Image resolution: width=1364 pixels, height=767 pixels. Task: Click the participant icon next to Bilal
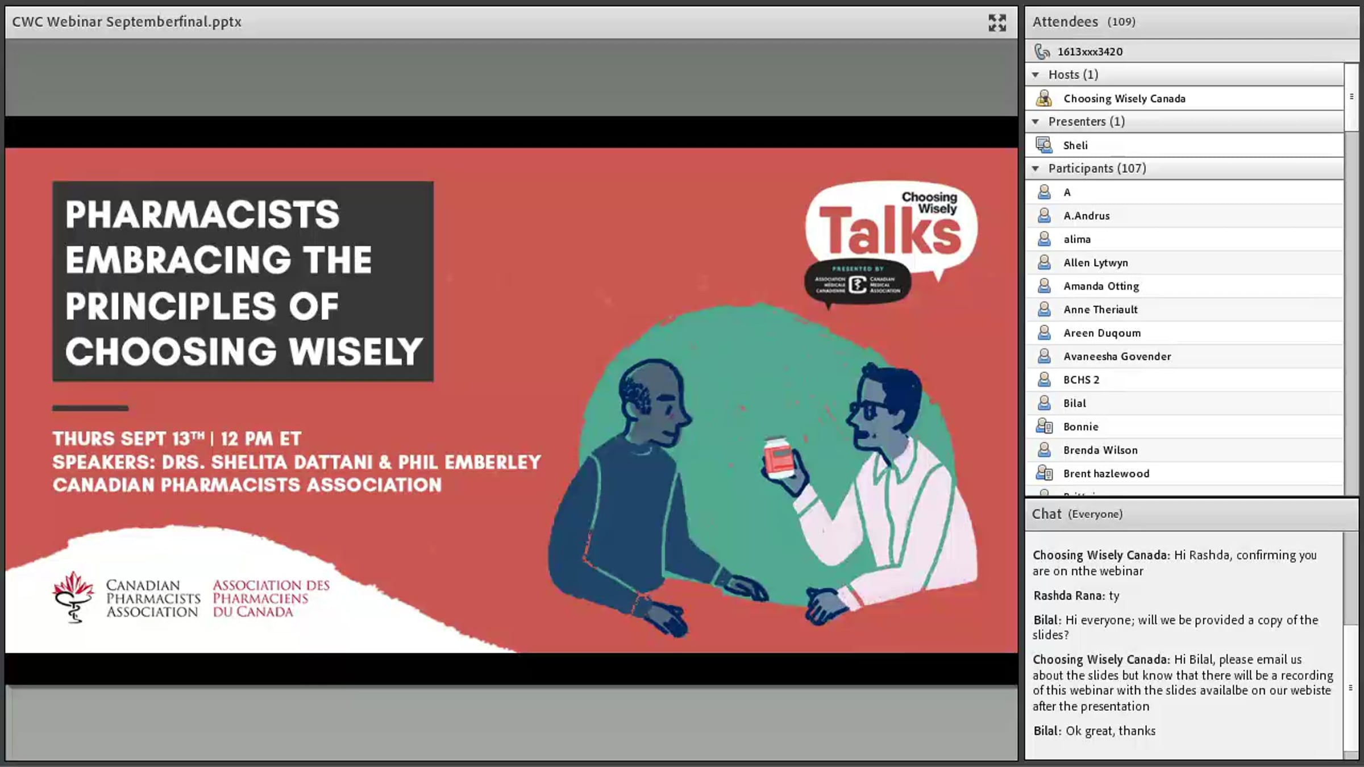click(1044, 403)
